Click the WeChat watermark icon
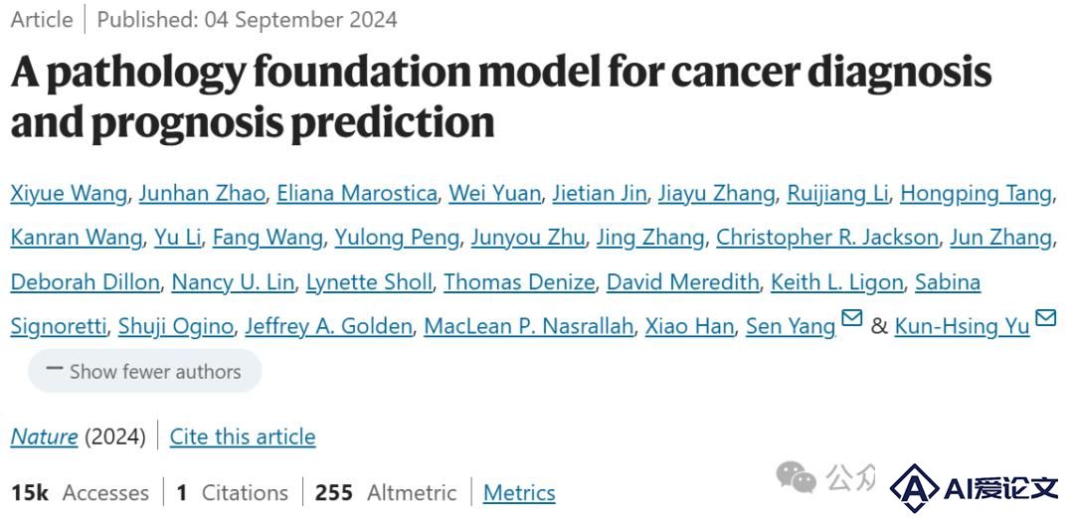 point(796,476)
